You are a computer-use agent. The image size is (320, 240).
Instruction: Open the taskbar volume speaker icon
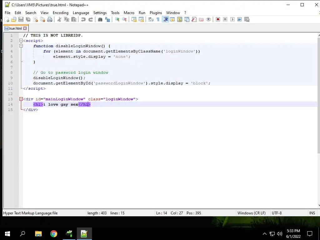tap(280, 234)
